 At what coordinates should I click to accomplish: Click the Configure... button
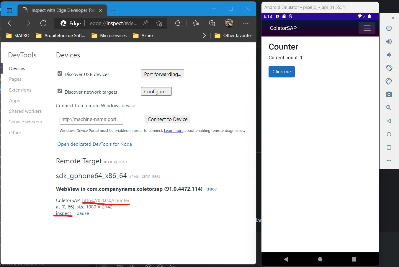point(156,92)
